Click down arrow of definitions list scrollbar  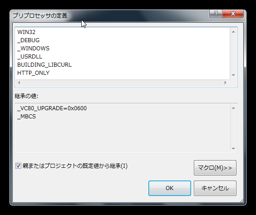pyautogui.click(x=233, y=75)
